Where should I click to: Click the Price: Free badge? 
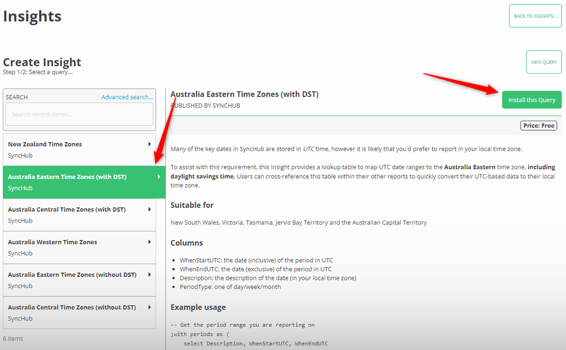pos(538,126)
